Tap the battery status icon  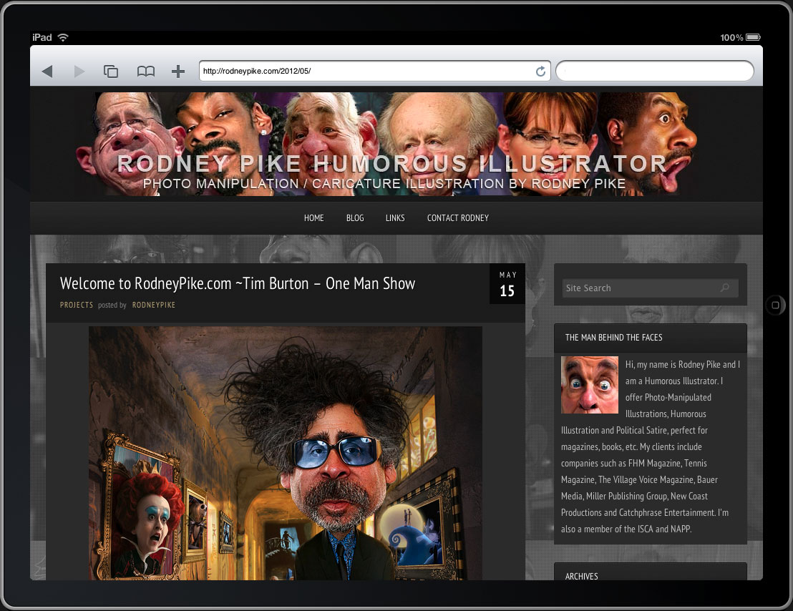tap(753, 37)
